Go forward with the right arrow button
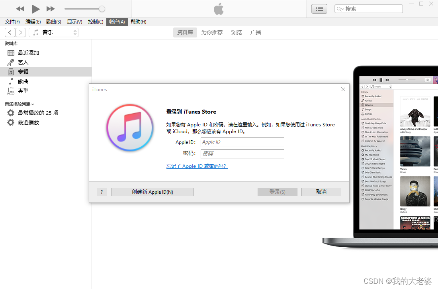438x289 pixels. point(21,32)
